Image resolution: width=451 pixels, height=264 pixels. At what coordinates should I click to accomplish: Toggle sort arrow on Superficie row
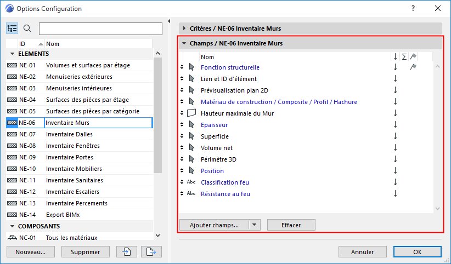coord(394,136)
